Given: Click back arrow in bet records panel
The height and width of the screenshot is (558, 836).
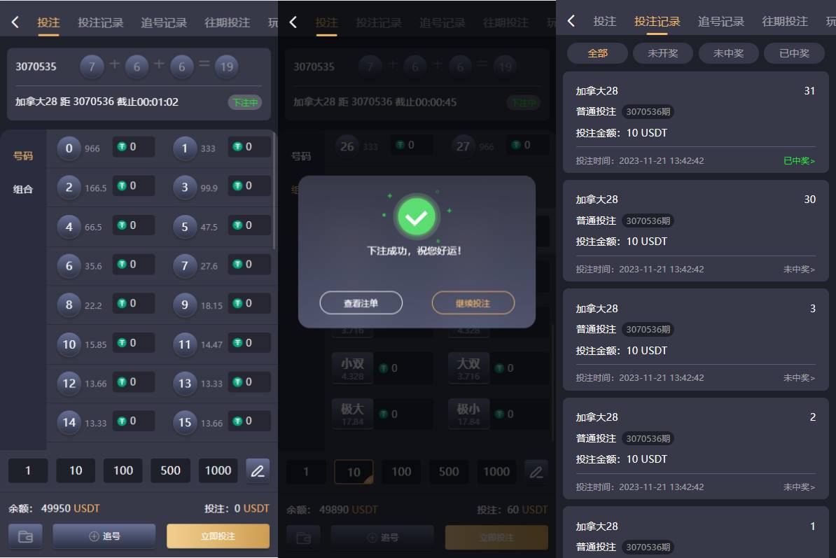Looking at the screenshot, I should (571, 21).
